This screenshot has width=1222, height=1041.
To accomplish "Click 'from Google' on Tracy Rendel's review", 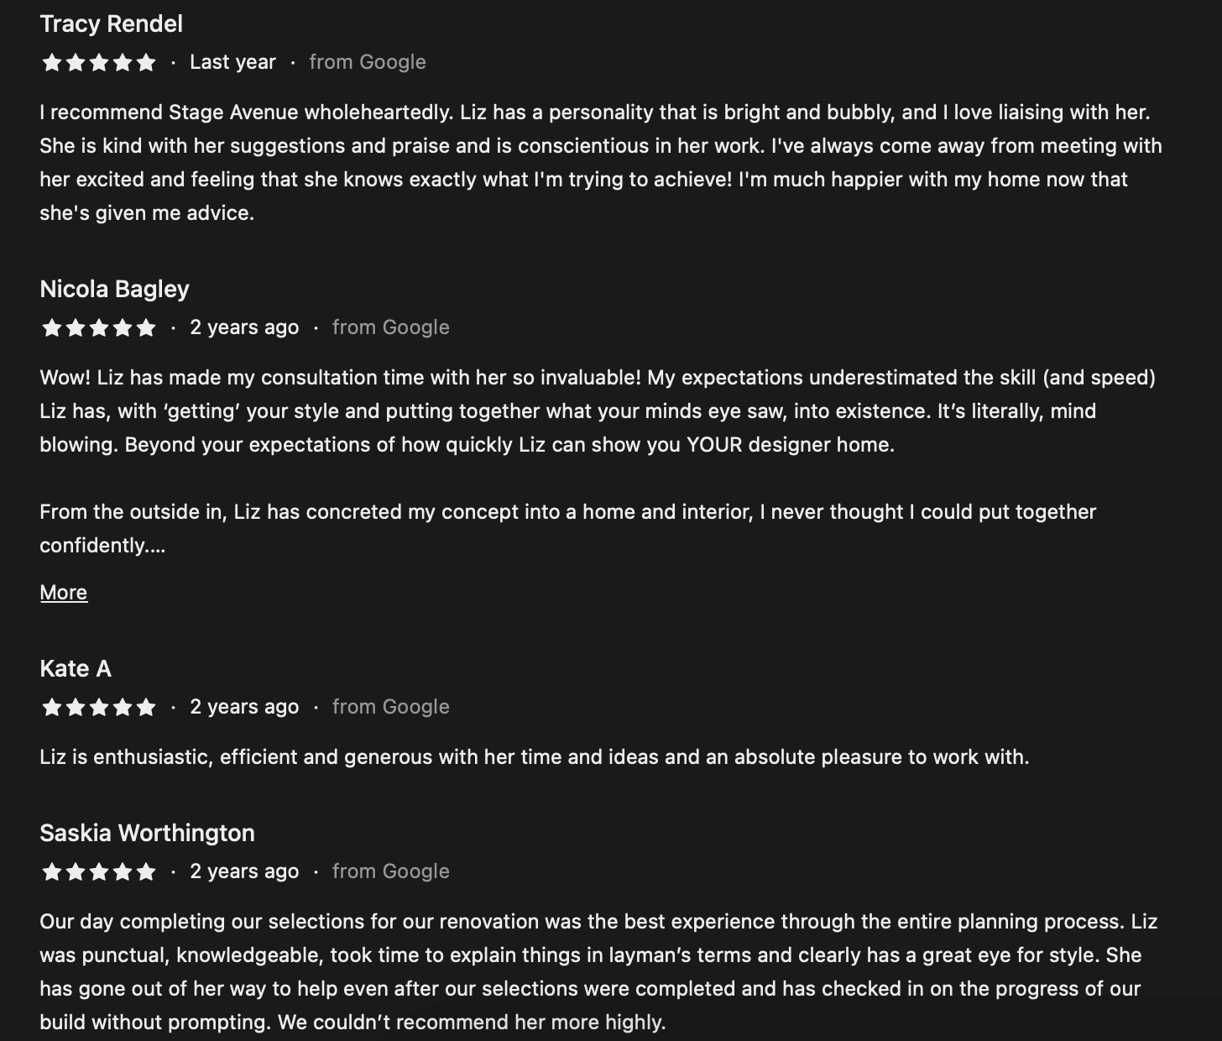I will point(368,62).
